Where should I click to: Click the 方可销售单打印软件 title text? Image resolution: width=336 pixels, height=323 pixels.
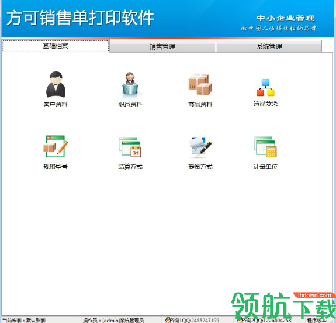pos(81,18)
